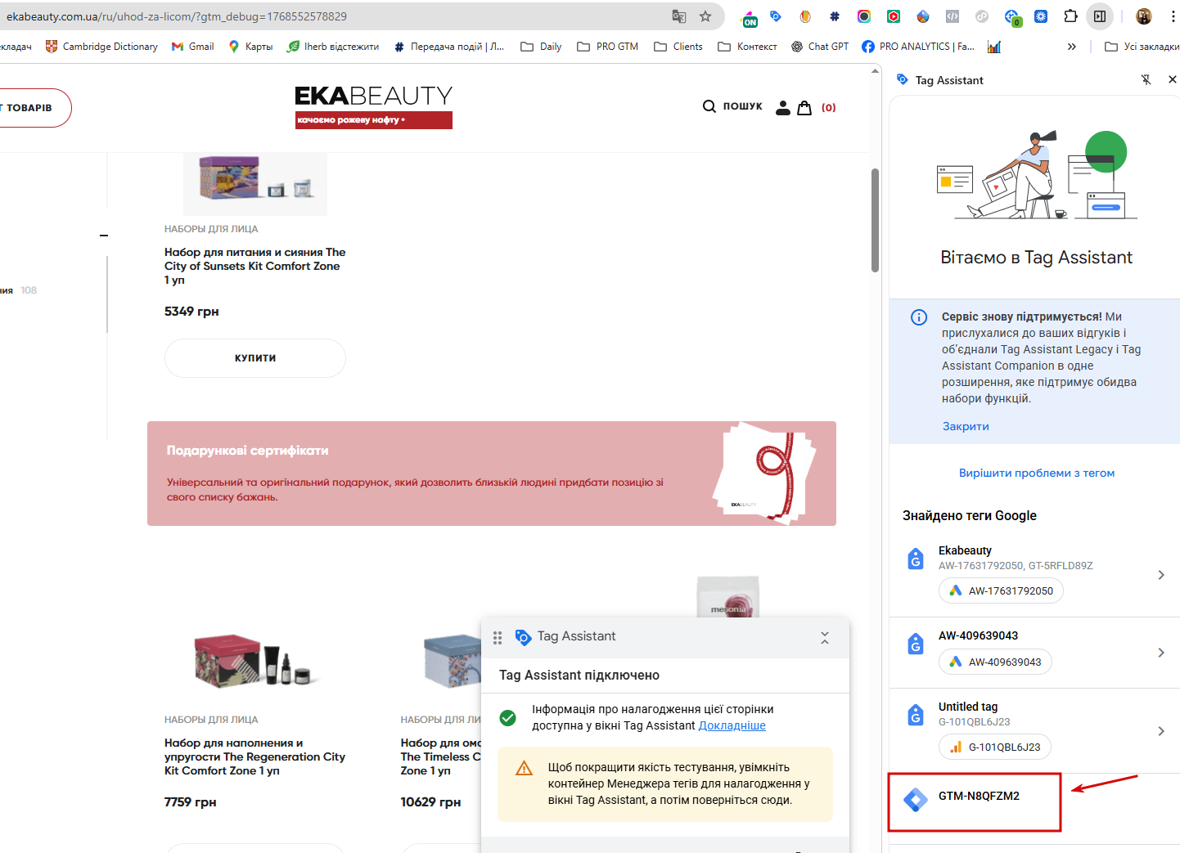Screen dimensions: 1180x853
Task: Grab the drag handle of Tag Assistant popup
Action: click(498, 637)
